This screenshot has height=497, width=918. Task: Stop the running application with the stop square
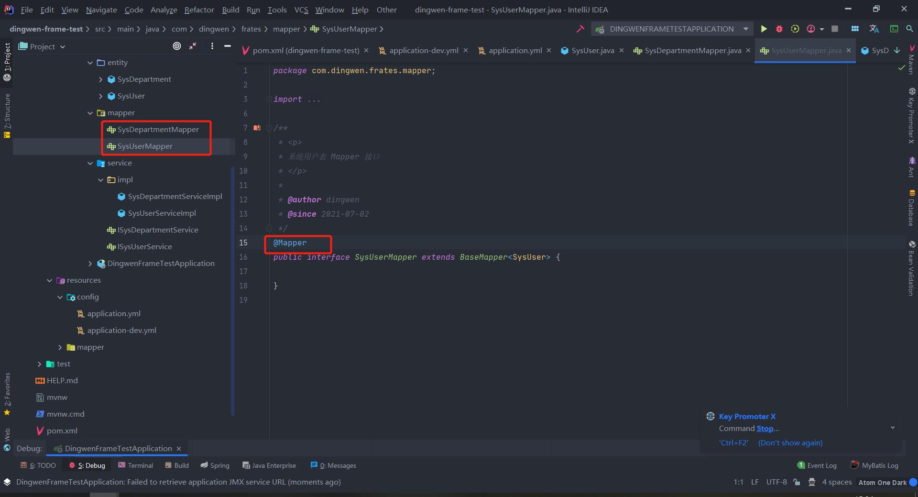(835, 29)
